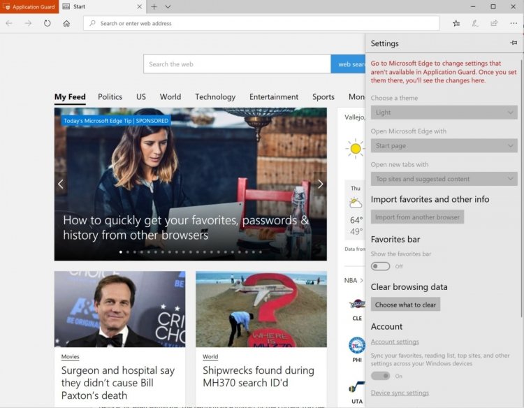This screenshot has width=524, height=408.
Task: Switch to the Technology feed tab
Action: coord(215,97)
